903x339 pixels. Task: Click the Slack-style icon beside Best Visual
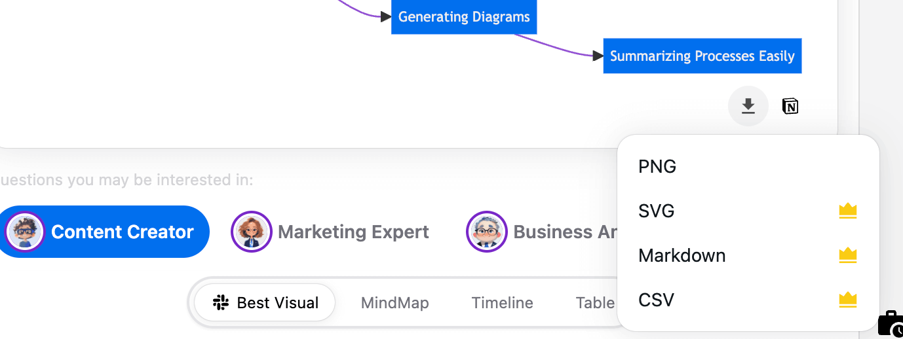pos(220,302)
